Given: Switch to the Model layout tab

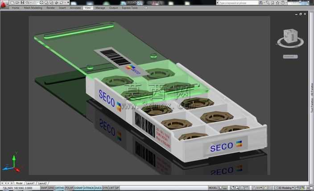Looking at the screenshot, I should [x=19, y=183].
